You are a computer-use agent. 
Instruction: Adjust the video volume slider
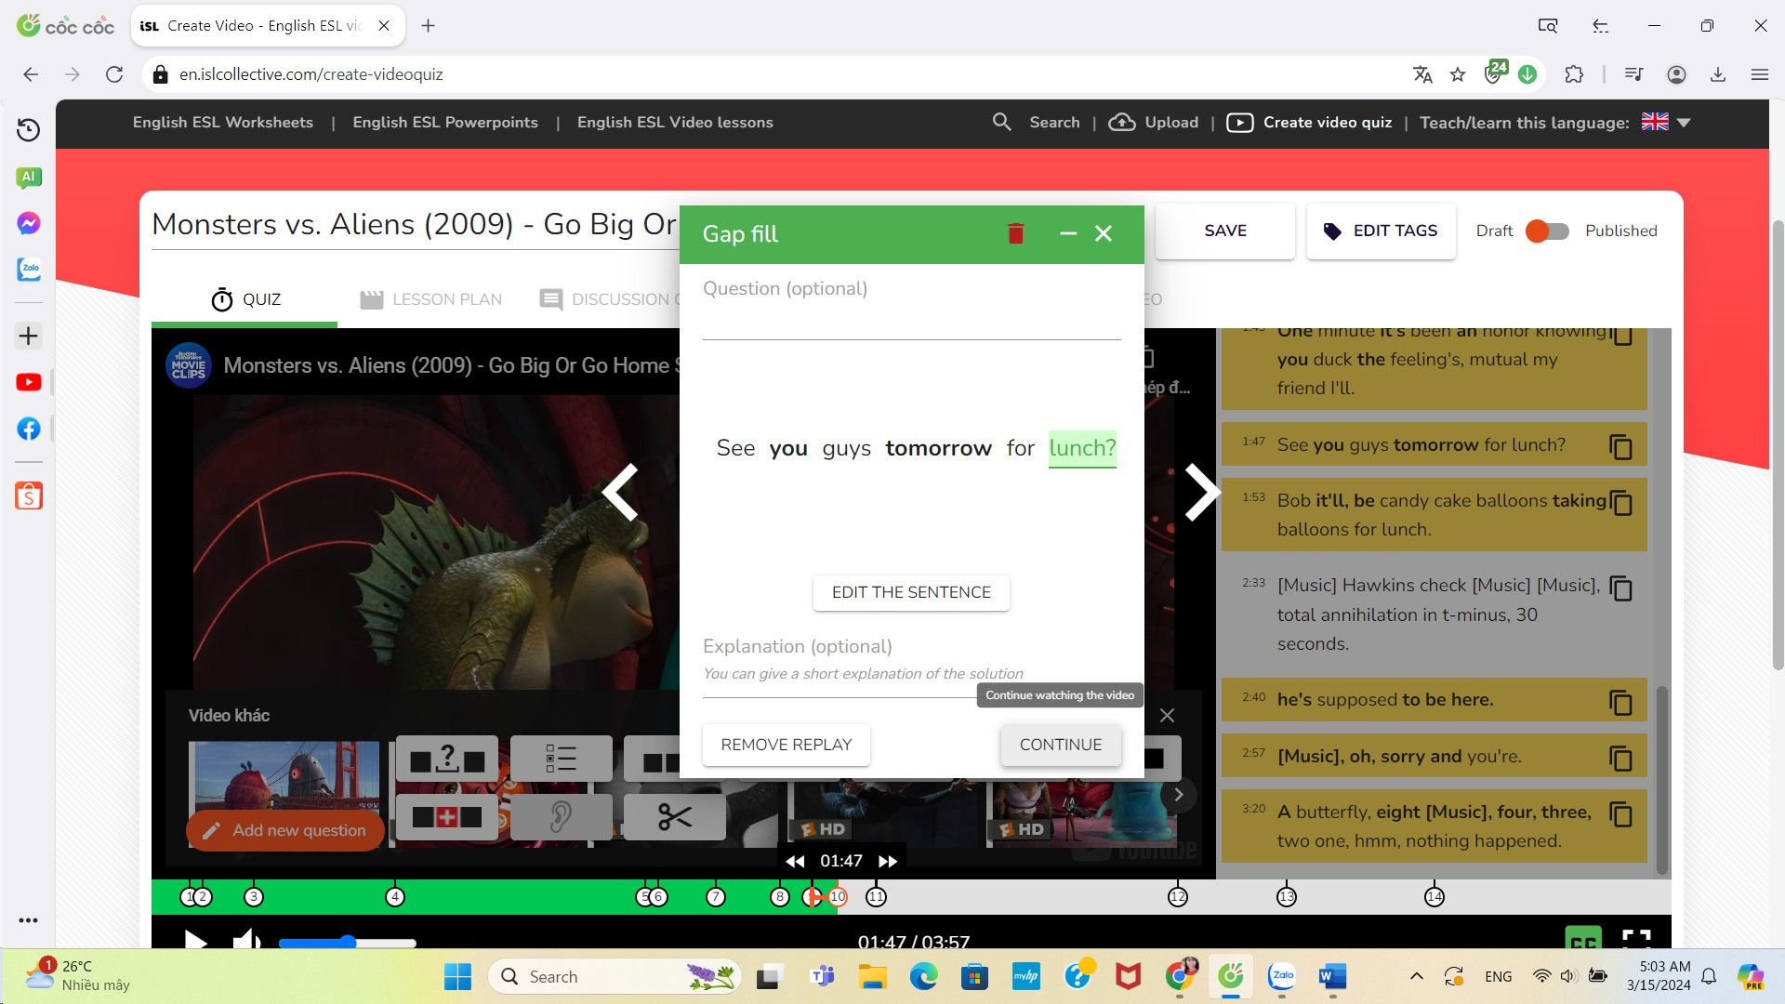[x=347, y=943]
